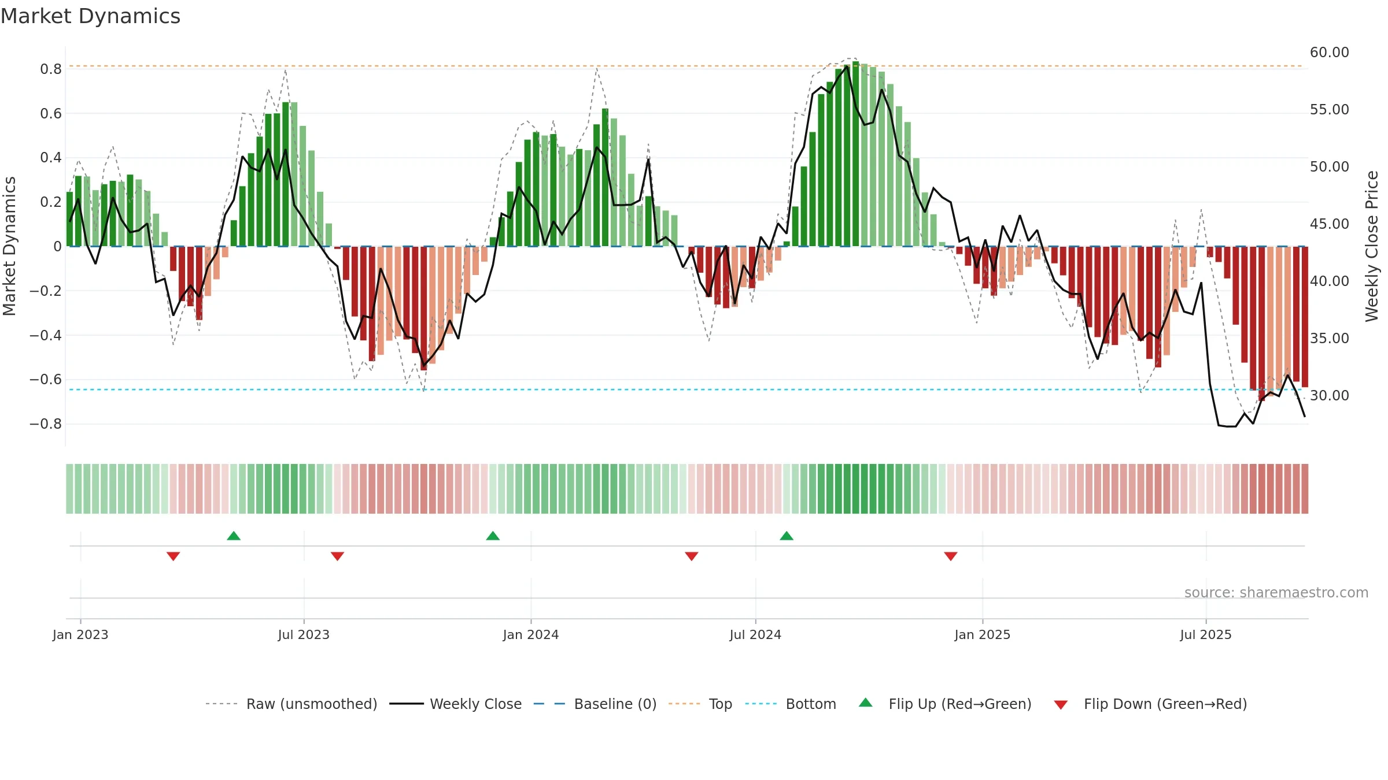1388x780 pixels.
Task: Click the Jul 2023 x-axis label
Action: 304,634
